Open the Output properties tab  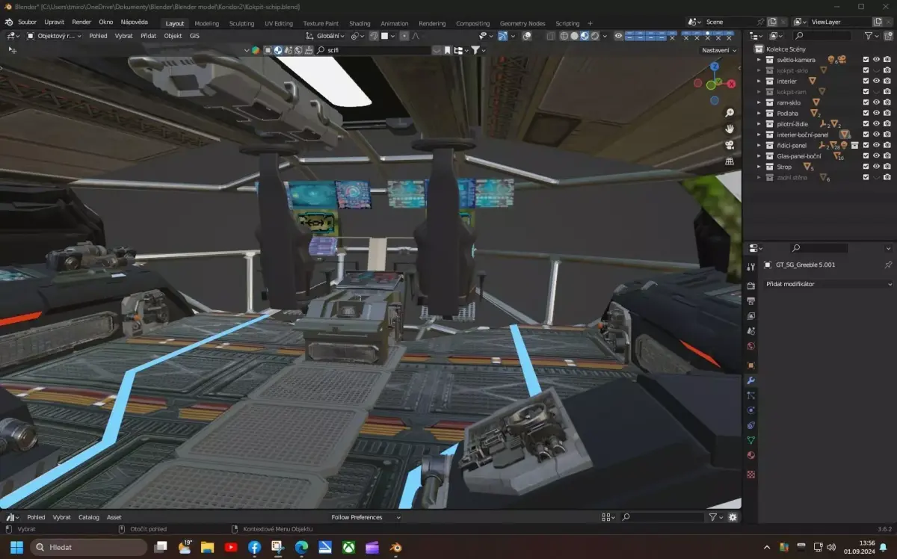751,300
